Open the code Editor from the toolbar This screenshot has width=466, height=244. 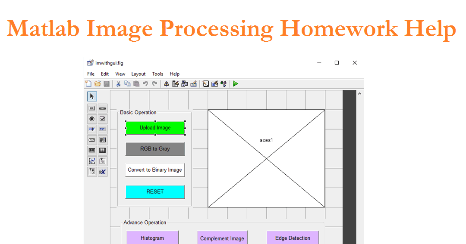tap(206, 84)
